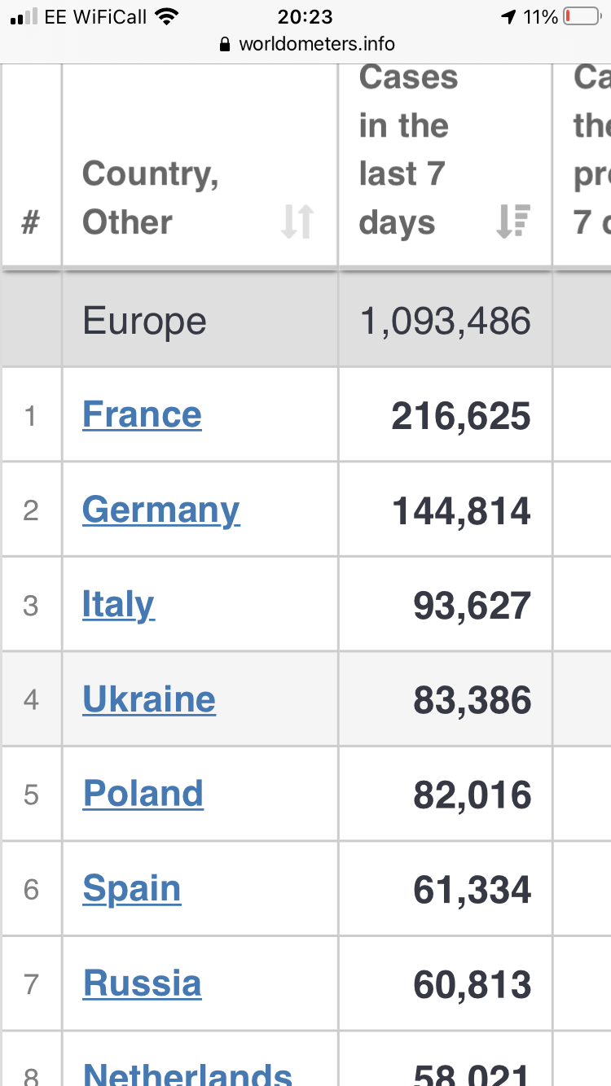Click 'Cases in the last 7 days' header
The width and height of the screenshot is (611, 1086).
tap(407, 151)
